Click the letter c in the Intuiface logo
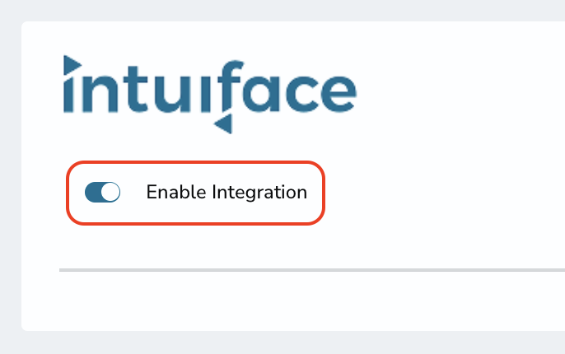 pyautogui.click(x=301, y=94)
